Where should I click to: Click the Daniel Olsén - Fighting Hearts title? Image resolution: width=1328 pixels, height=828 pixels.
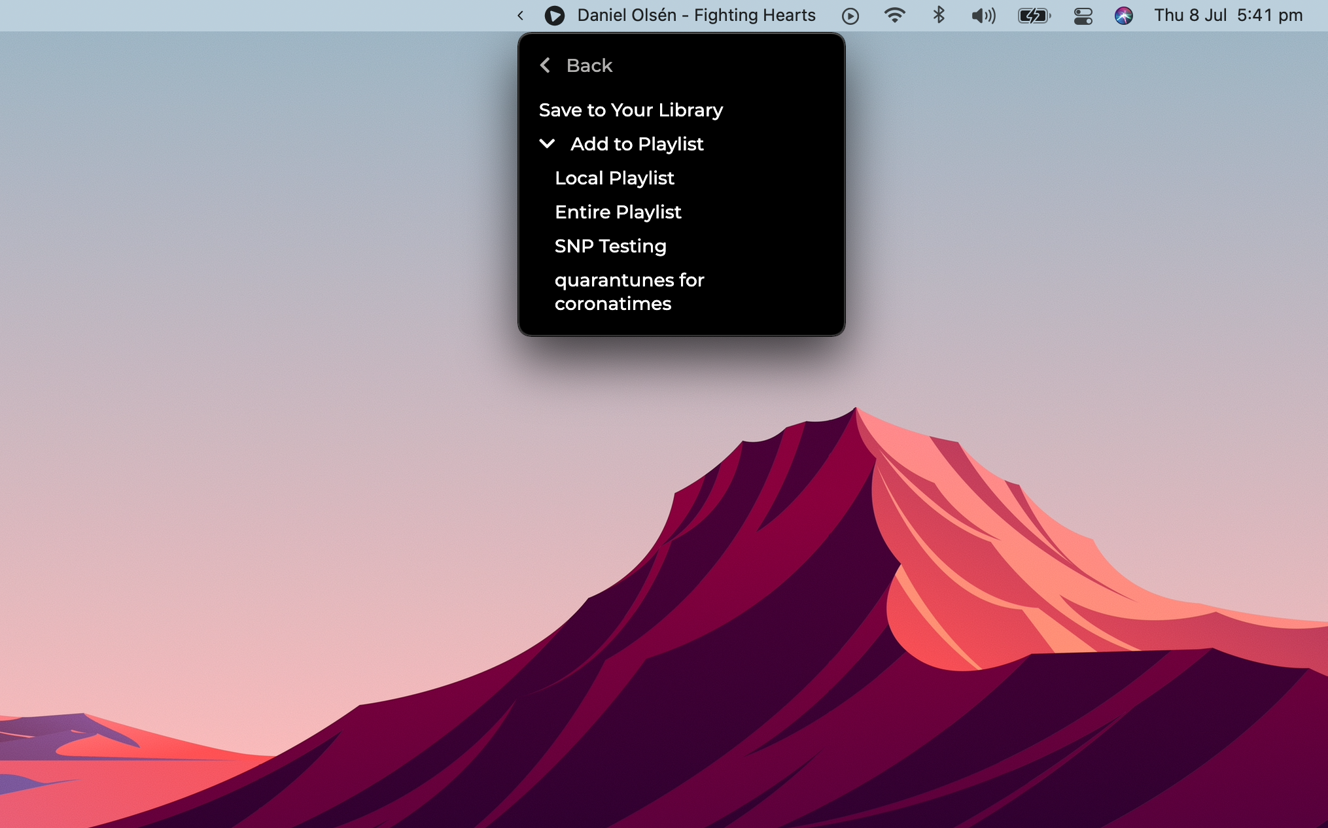[696, 16]
